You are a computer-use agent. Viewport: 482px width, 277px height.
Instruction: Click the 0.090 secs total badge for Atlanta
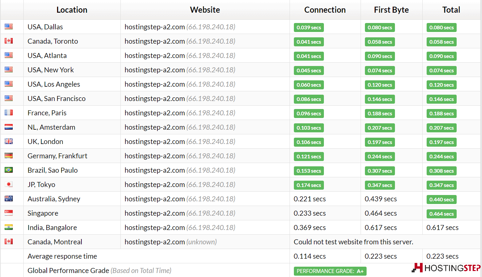tap(441, 56)
